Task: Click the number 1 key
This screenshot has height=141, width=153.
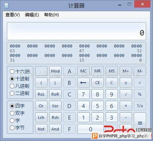Action: coord(84,117)
